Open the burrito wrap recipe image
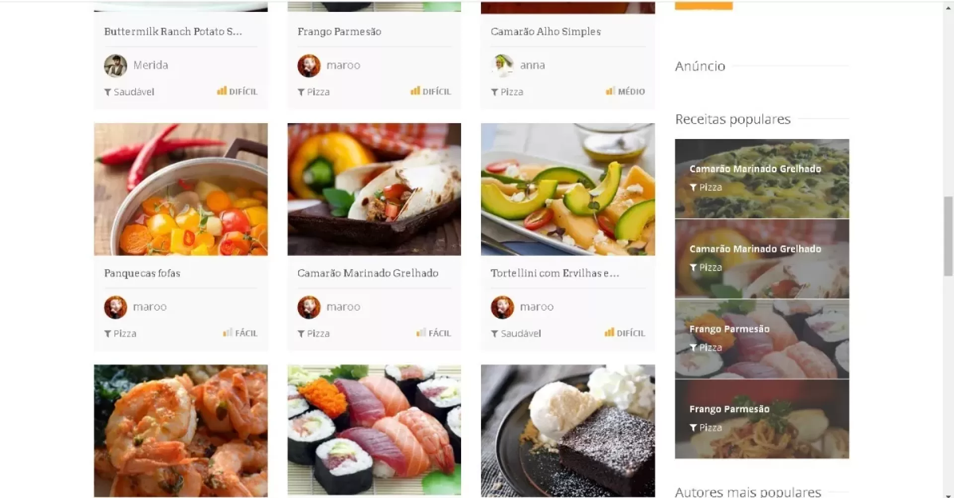The width and height of the screenshot is (954, 498). click(374, 189)
